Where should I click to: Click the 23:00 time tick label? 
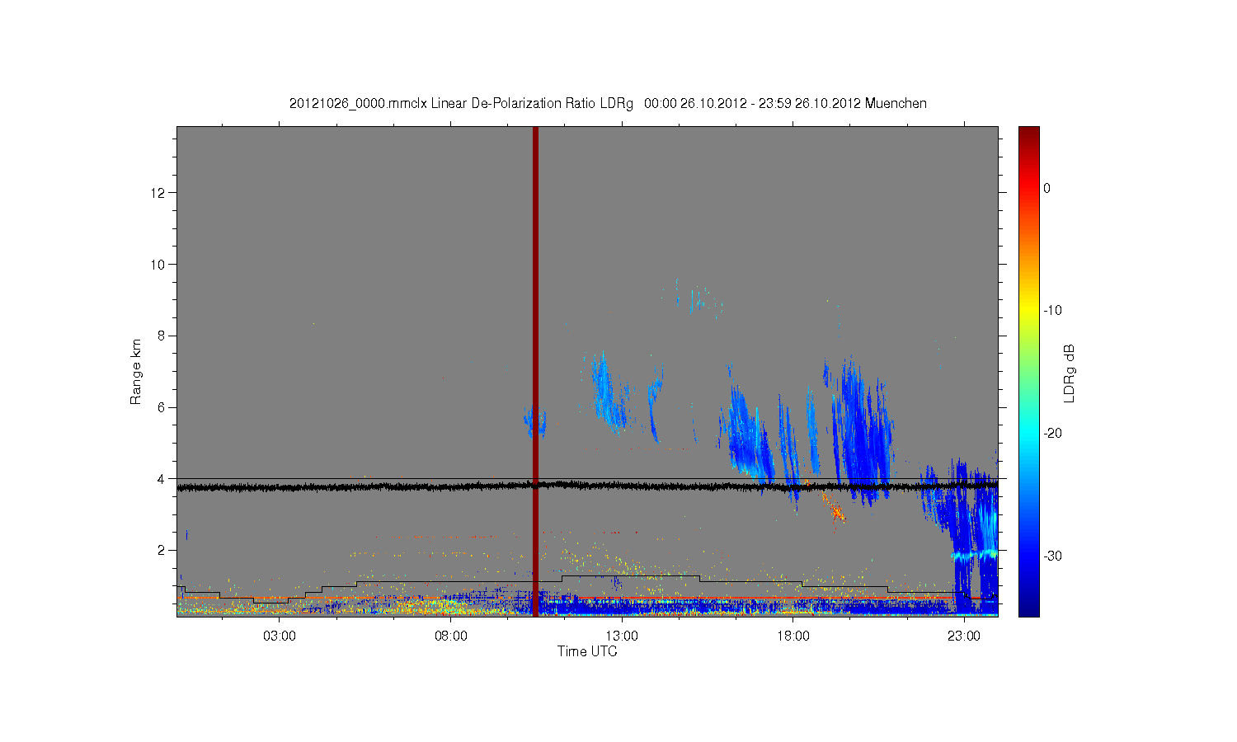click(963, 636)
